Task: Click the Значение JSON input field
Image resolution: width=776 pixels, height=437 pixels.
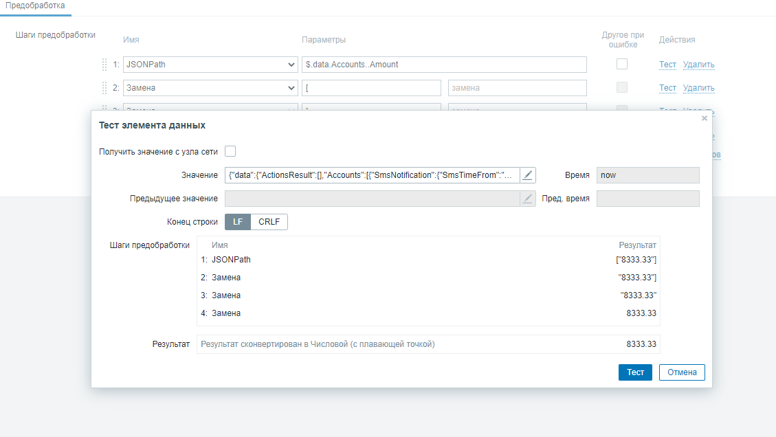Action: coord(371,175)
